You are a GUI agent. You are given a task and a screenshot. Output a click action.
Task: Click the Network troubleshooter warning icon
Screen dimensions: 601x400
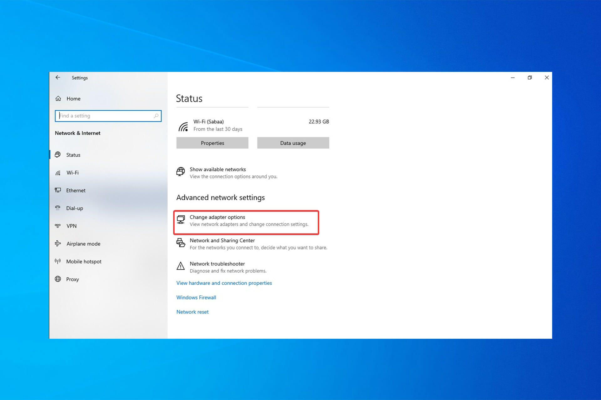pos(181,266)
